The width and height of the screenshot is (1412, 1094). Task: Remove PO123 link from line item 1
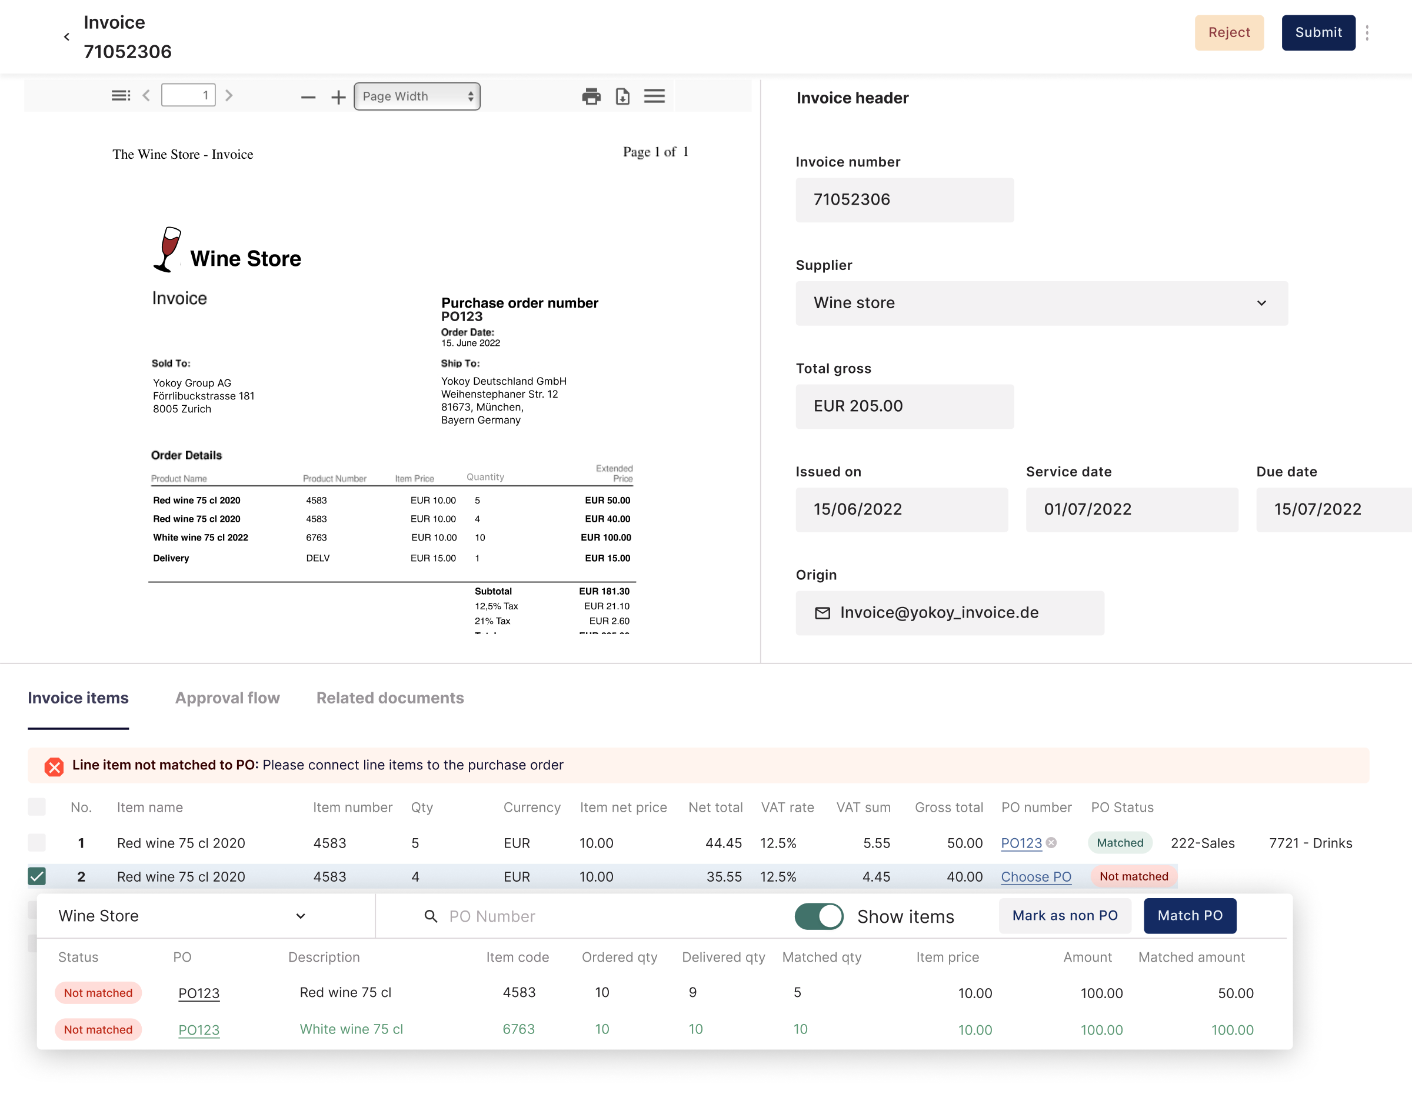[1052, 843]
